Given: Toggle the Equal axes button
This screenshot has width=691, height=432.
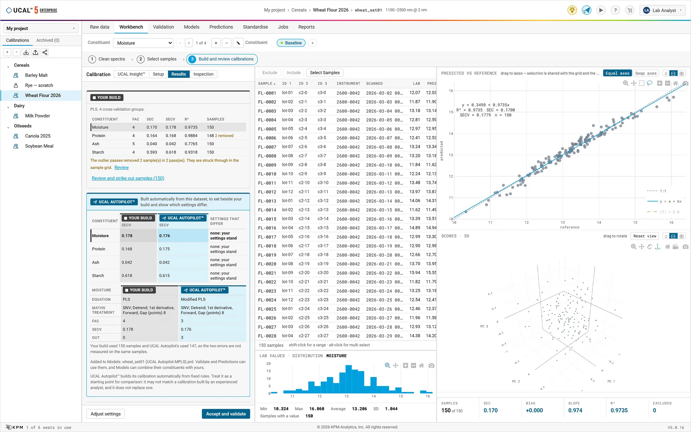Looking at the screenshot, I should (617, 73).
